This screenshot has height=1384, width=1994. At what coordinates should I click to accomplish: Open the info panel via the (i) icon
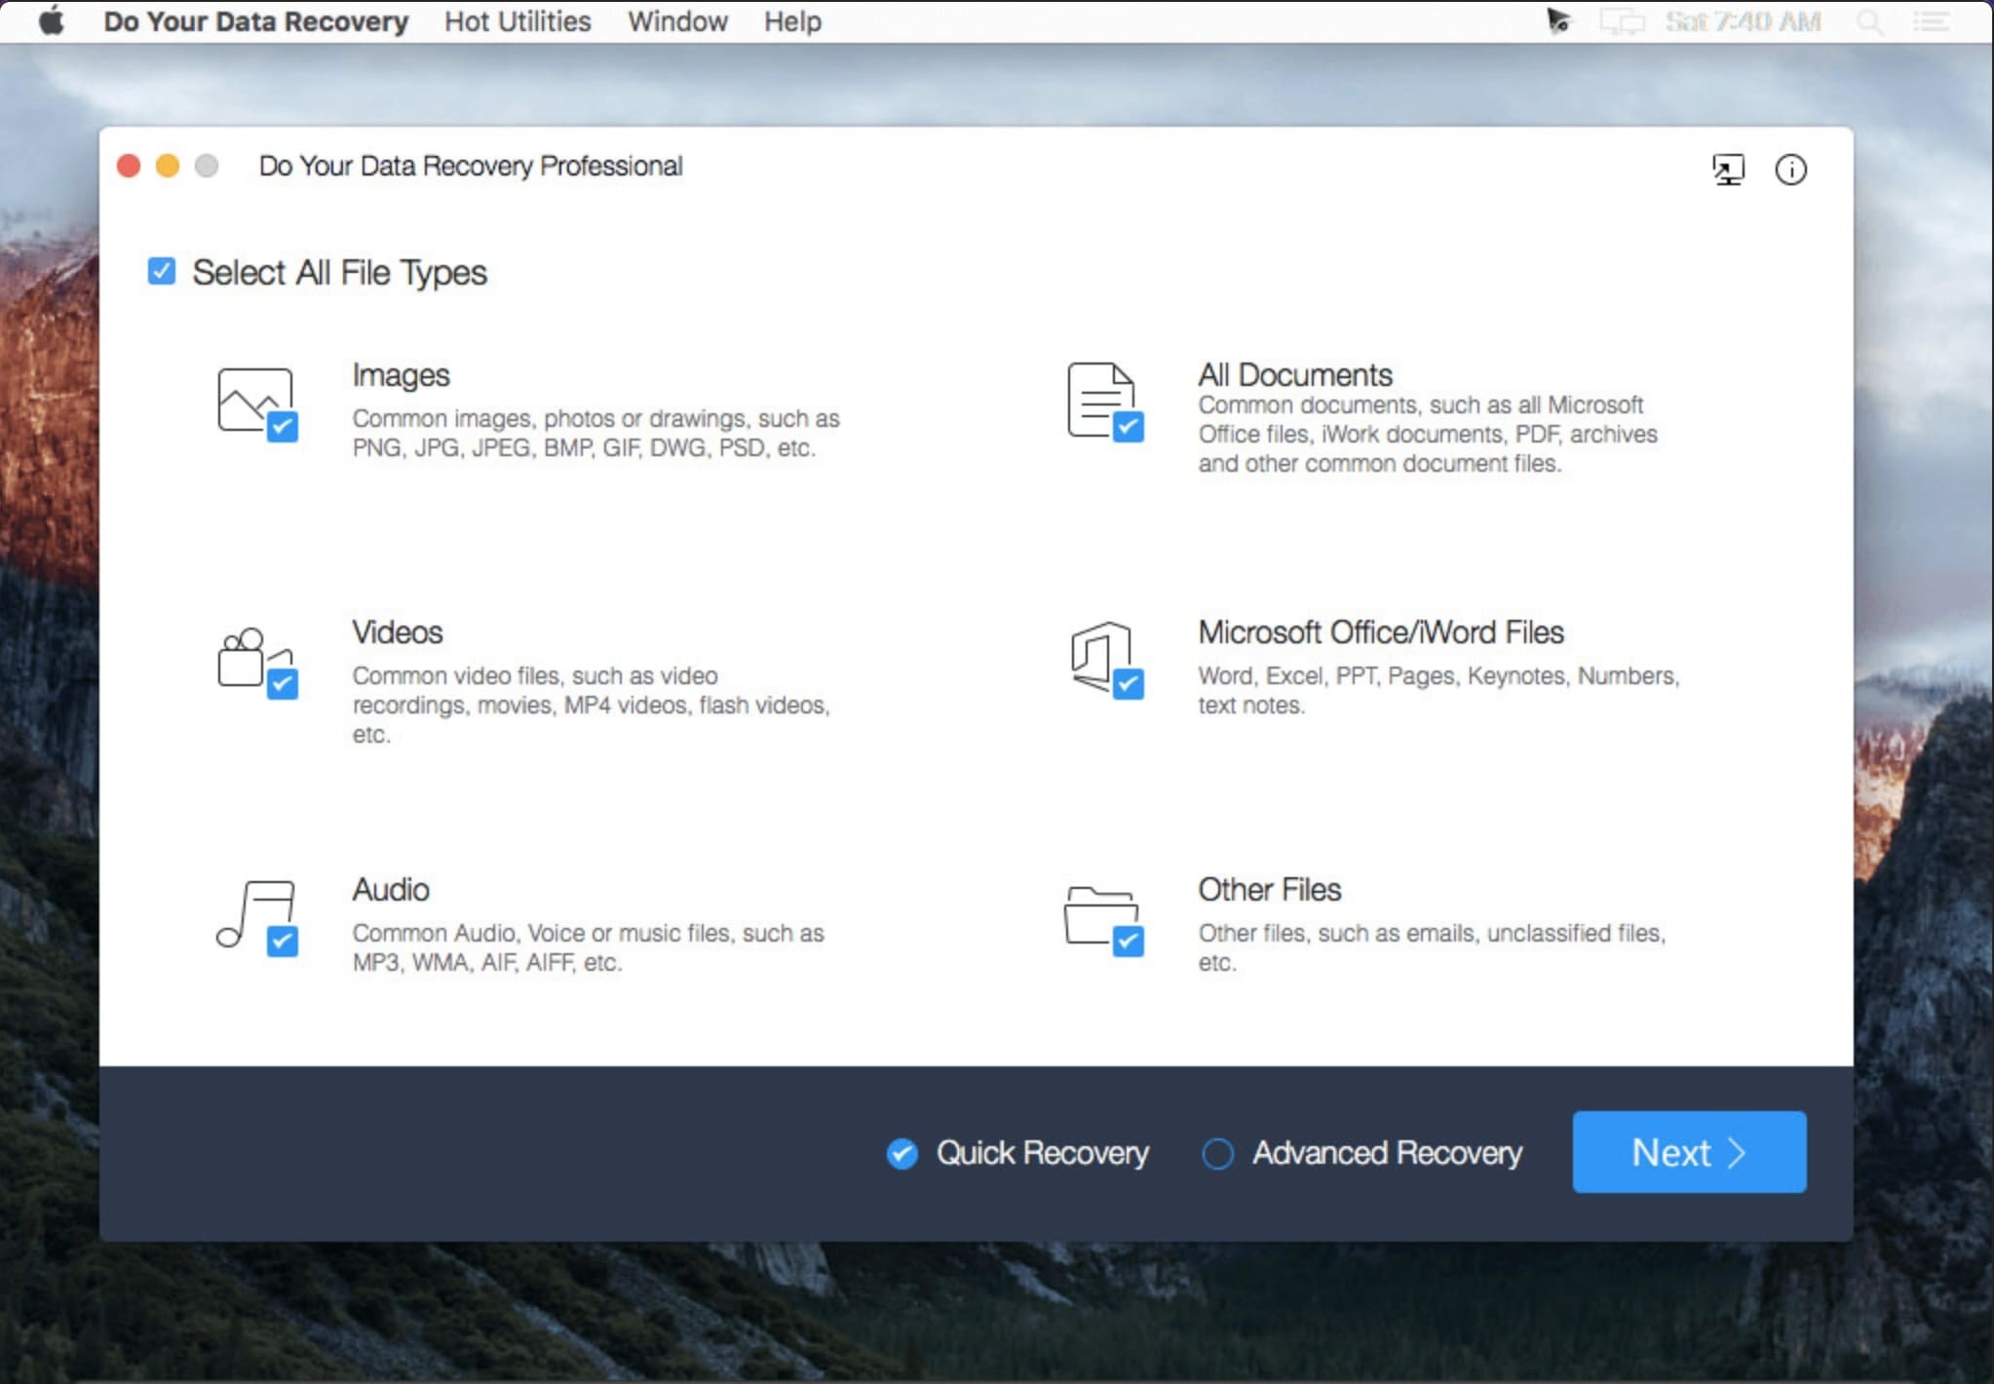coord(1791,170)
